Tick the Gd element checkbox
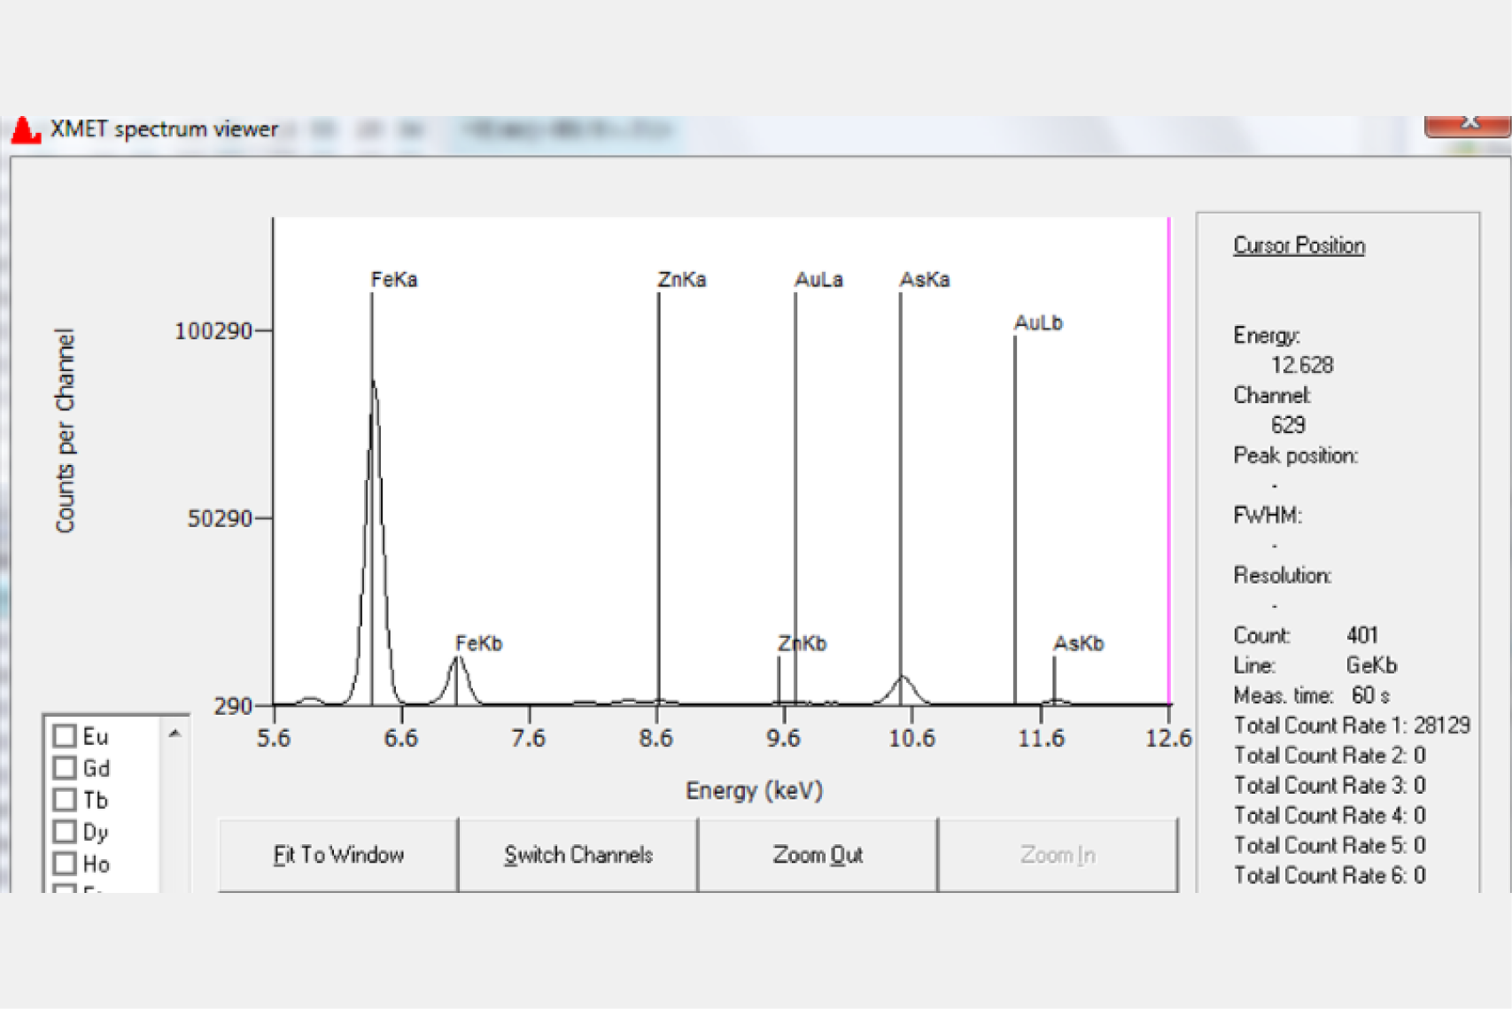 (65, 768)
